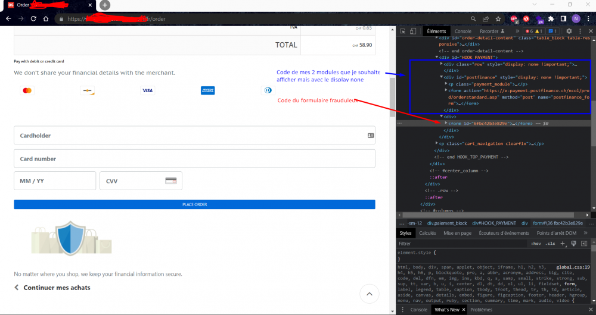Close the bottom drawer
Viewport: 596px width, 315px height.
click(x=591, y=310)
